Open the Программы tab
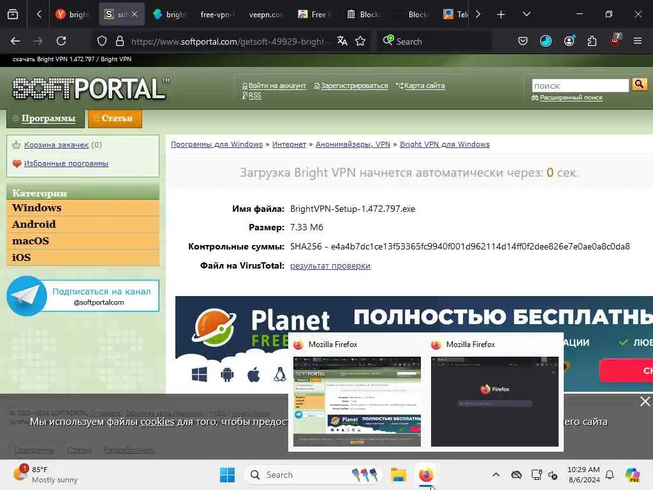This screenshot has height=490, width=653. click(45, 118)
